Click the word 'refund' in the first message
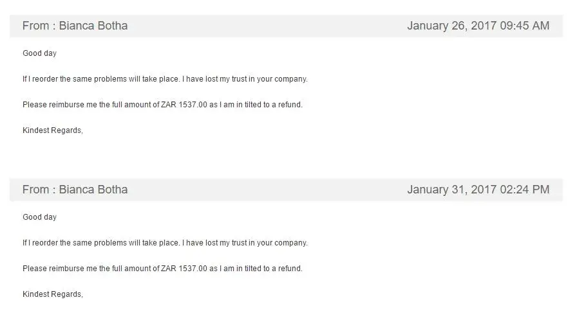 pyautogui.click(x=289, y=105)
